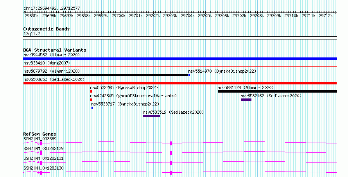Click the 29698k ruler position label
The width and height of the screenshot is (348, 177).
(84, 16)
